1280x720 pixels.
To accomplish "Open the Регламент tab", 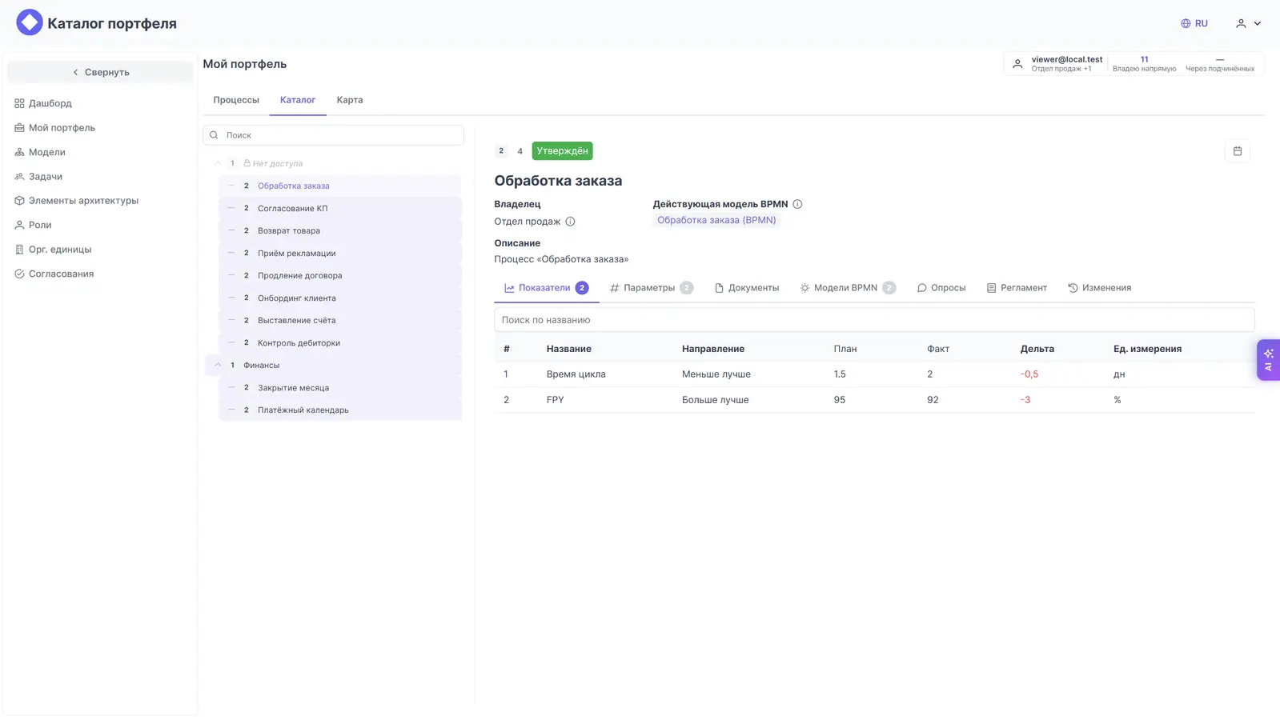I will pos(1017,288).
